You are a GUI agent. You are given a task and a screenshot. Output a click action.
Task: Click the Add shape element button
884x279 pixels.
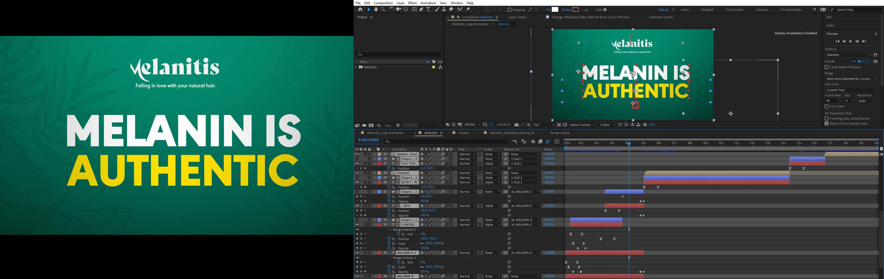pos(605,10)
